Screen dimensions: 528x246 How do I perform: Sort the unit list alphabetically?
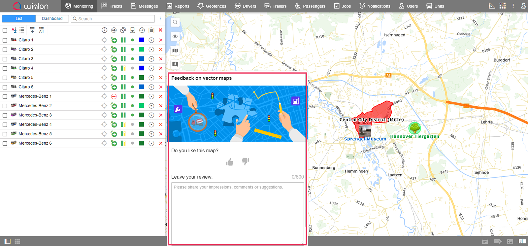14,30
